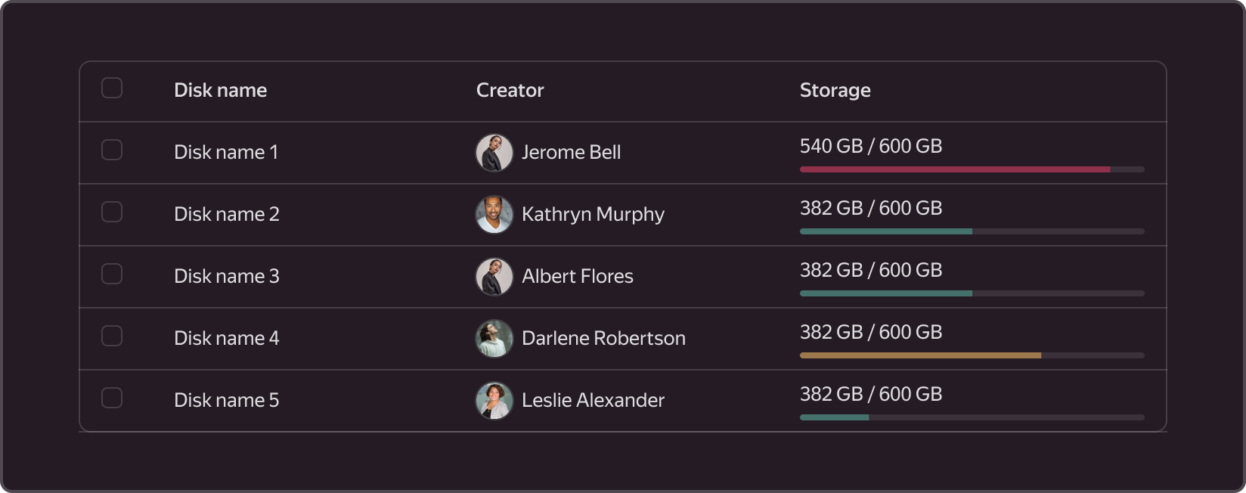Open the Disk name 3 entry
Viewport: 1246px width, 493px height.
(227, 276)
